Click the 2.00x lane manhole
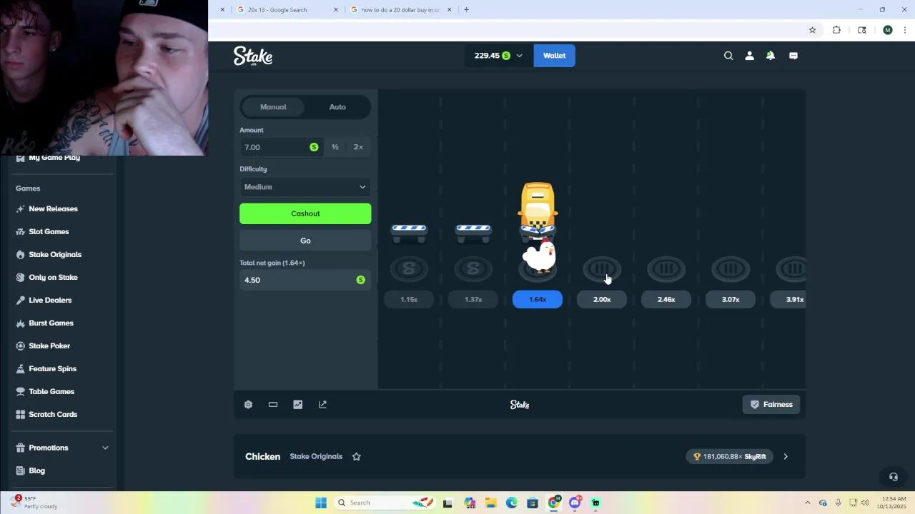 pos(602,269)
